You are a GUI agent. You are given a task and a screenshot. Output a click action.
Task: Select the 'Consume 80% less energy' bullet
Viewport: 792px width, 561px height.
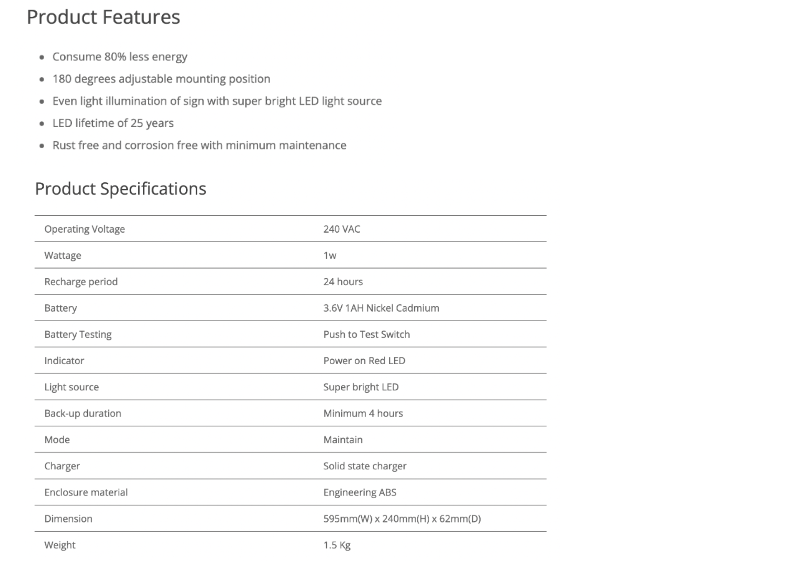point(120,57)
